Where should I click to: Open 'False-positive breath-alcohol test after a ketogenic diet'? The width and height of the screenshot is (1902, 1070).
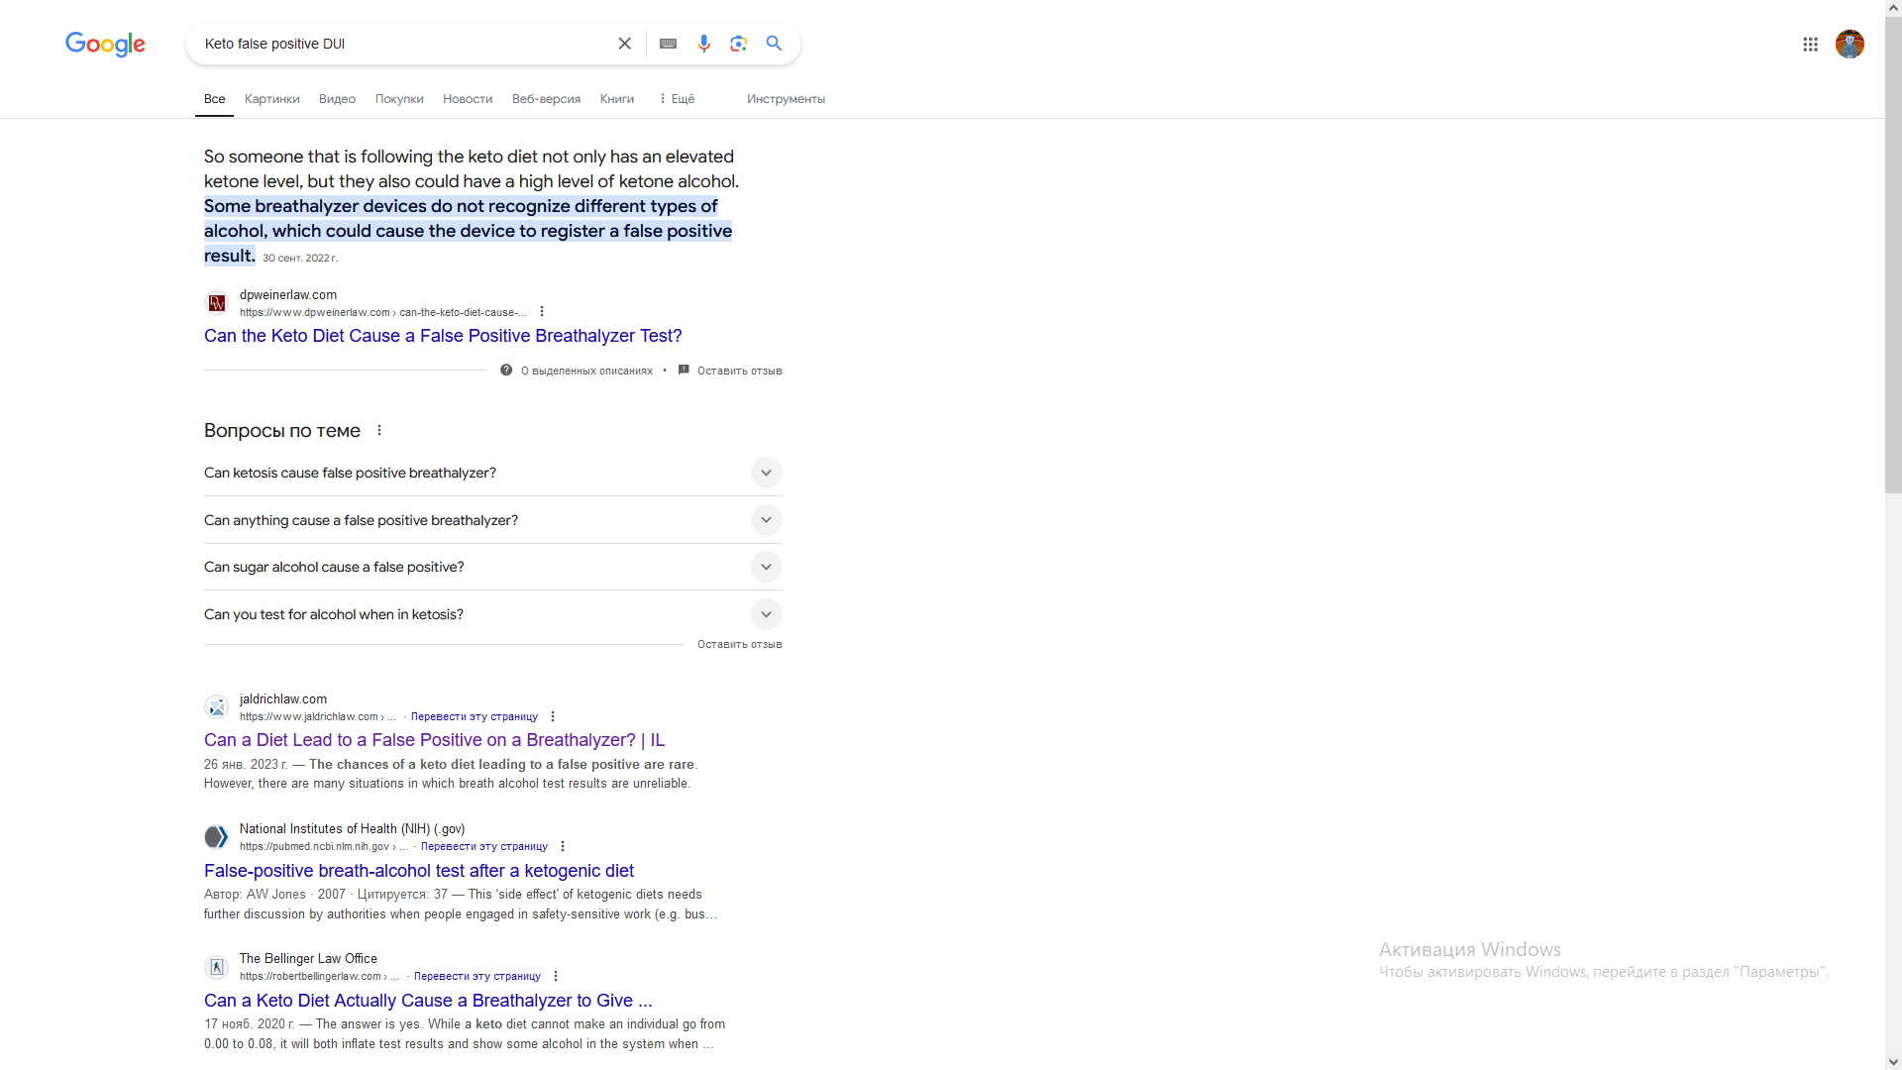tap(419, 871)
